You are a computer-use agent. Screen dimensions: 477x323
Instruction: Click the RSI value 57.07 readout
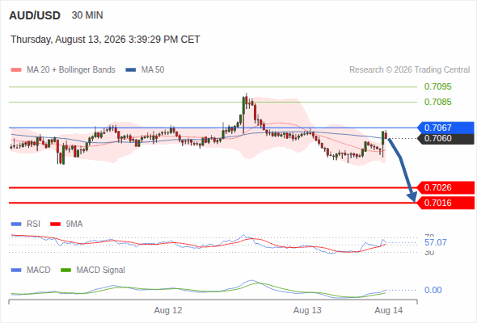click(x=435, y=242)
